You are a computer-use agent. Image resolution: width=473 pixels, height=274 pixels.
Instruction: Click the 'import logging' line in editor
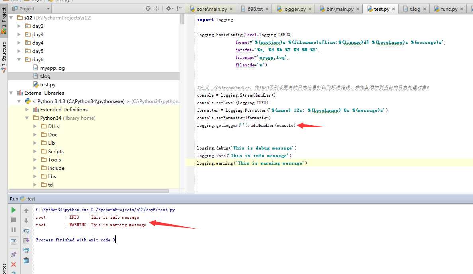[x=215, y=19]
